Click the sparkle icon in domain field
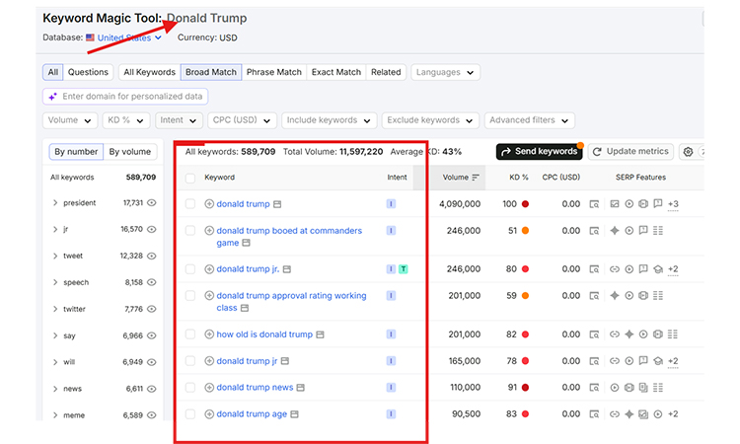 click(x=53, y=97)
